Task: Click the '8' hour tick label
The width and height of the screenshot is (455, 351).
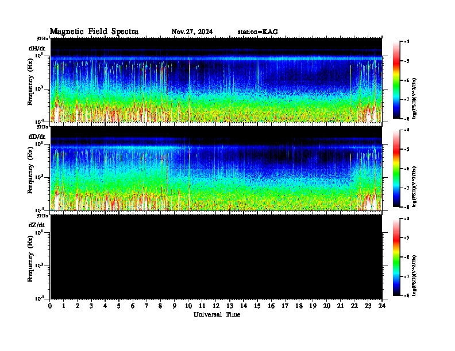Action: coord(160,306)
